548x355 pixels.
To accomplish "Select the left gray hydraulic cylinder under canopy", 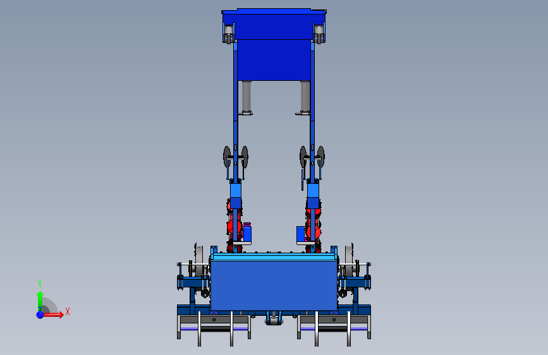I will 247,97.
